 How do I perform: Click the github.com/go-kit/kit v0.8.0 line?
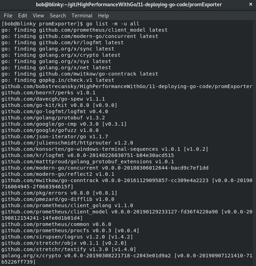point(59,105)
